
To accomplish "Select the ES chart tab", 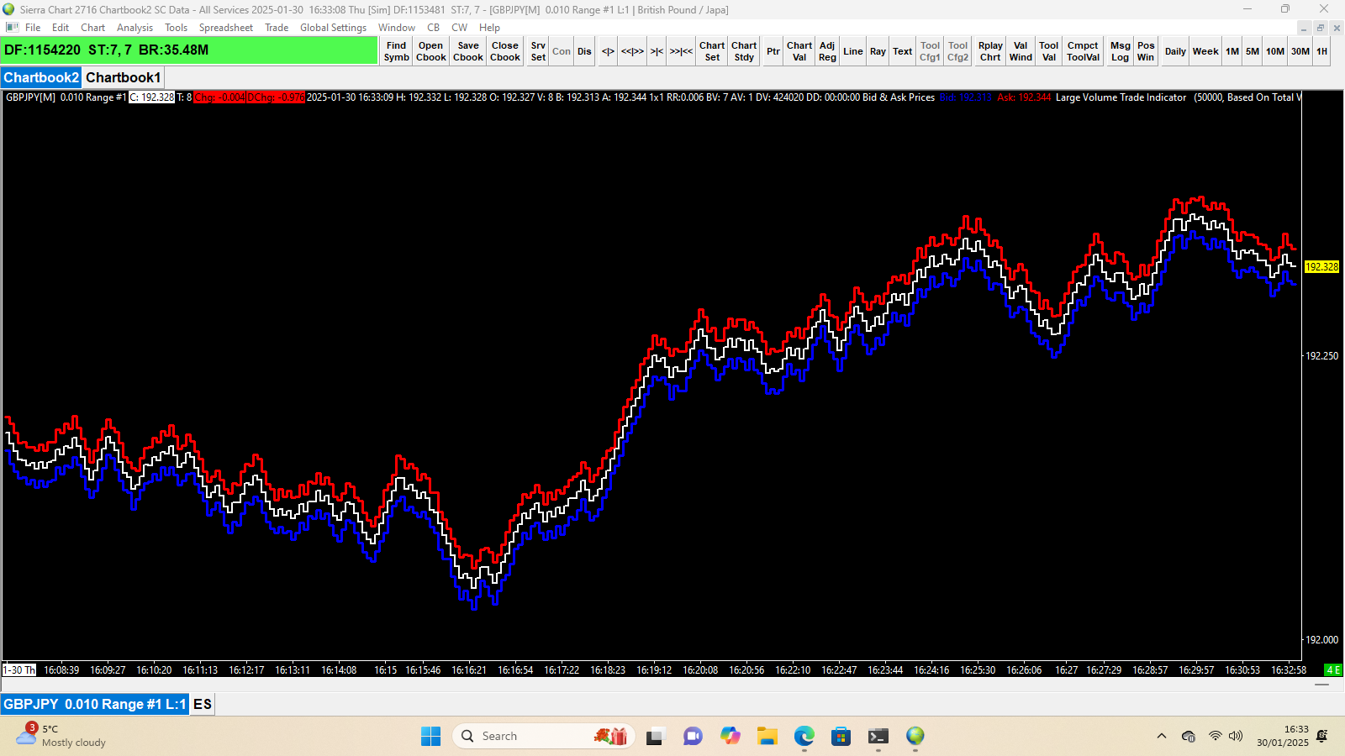I will pos(203,704).
